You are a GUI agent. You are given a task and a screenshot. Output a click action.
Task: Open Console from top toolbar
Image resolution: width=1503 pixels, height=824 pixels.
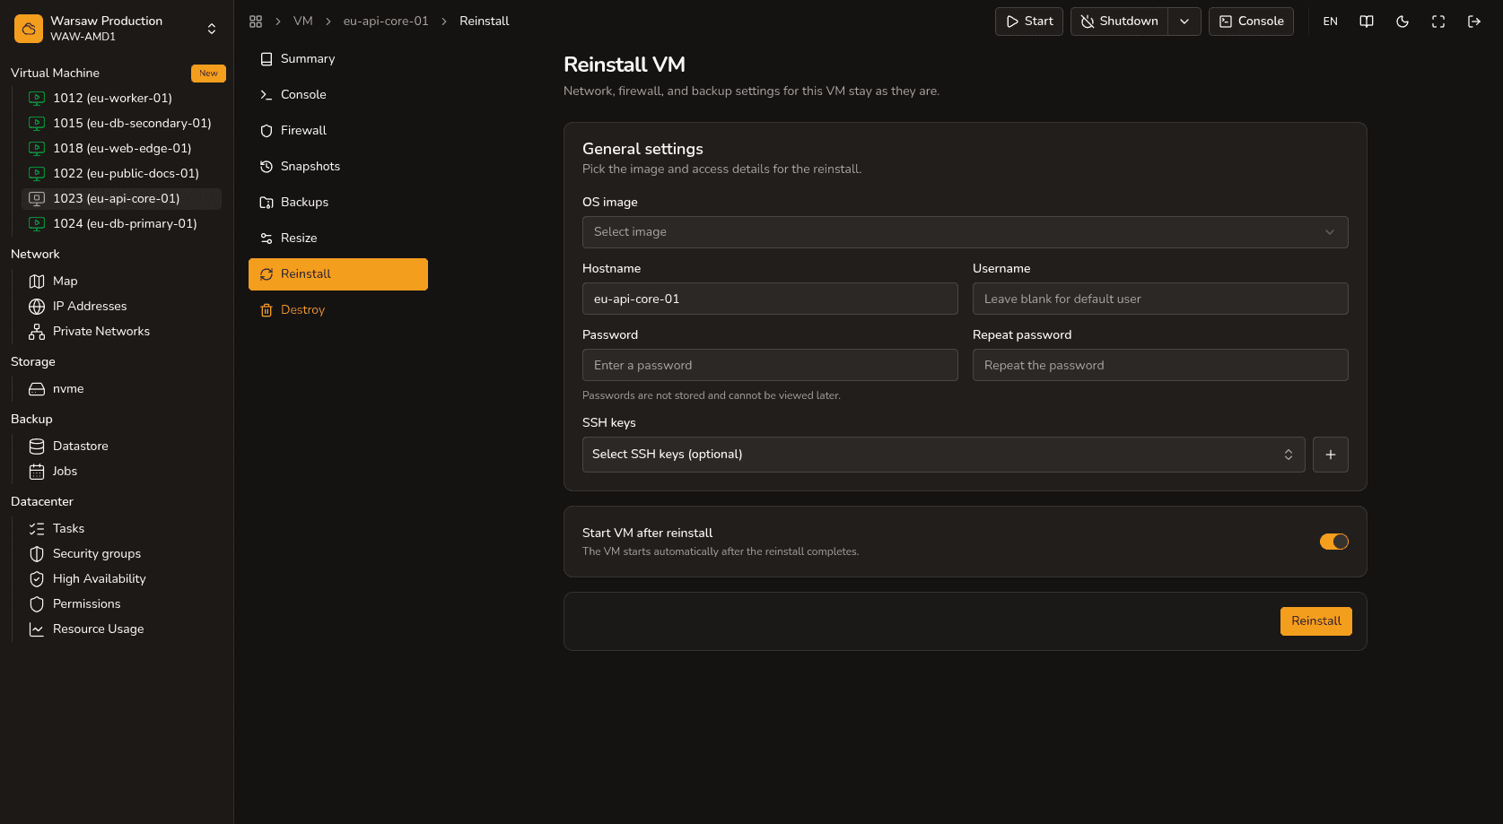[x=1251, y=22]
